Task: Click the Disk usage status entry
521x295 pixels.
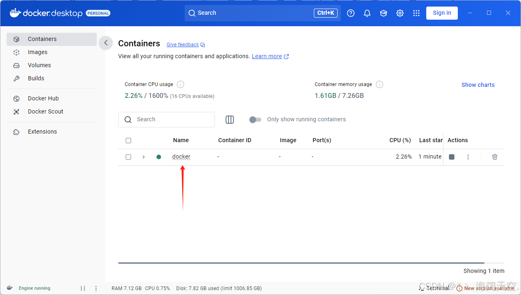Action: point(219,288)
